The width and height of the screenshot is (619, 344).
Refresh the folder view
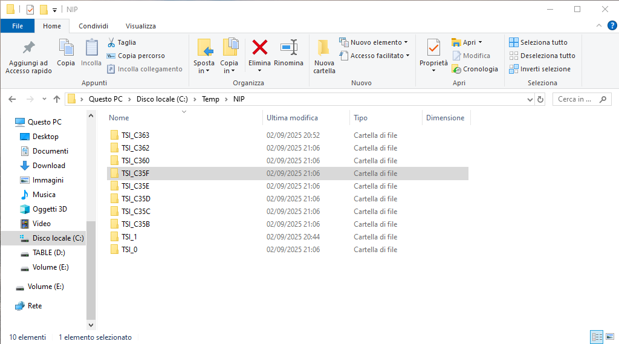[x=540, y=99]
